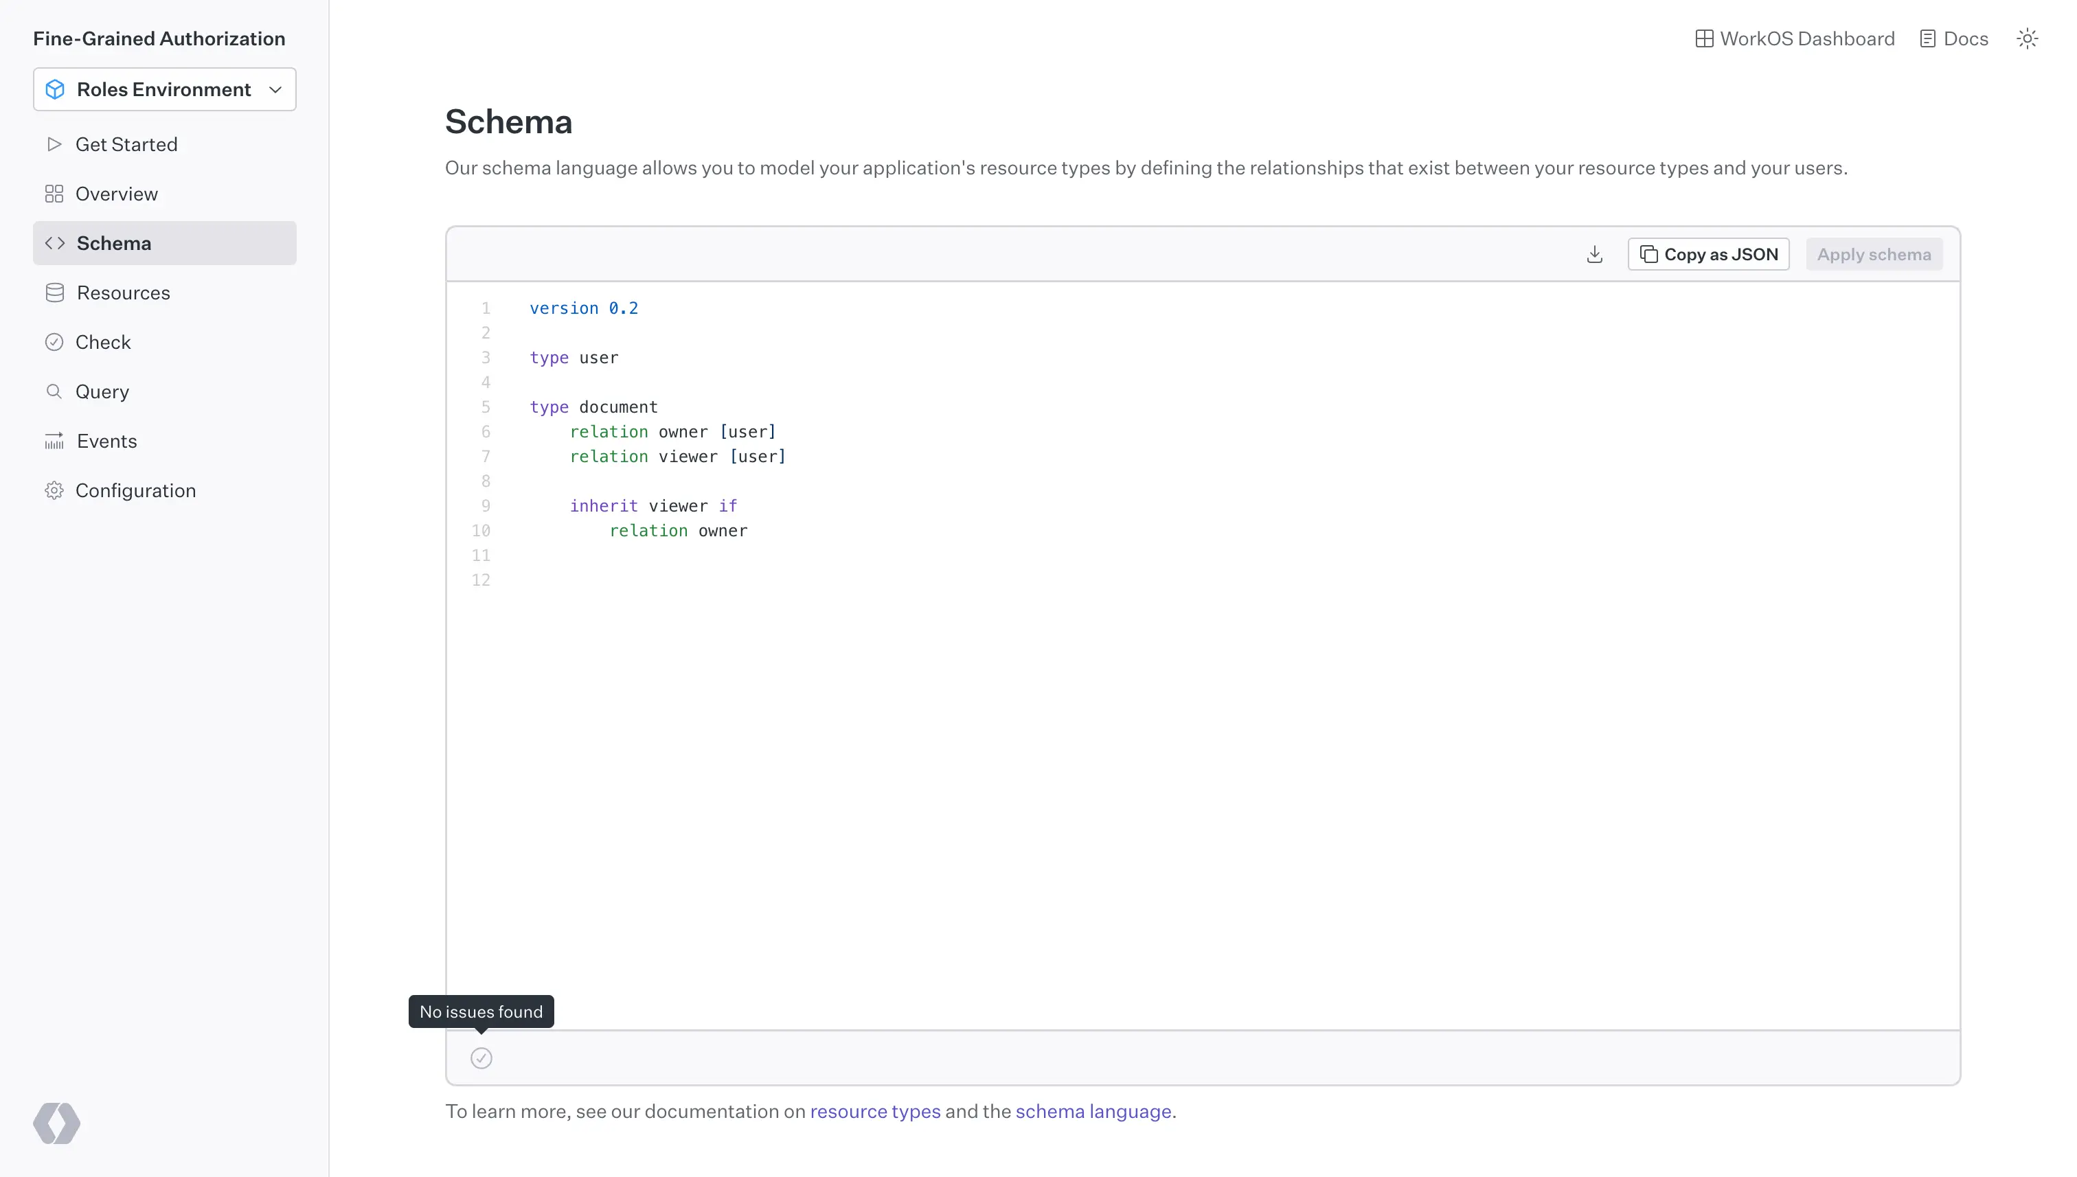Click the 'inherit viewer if' line
Image resolution: width=2077 pixels, height=1177 pixels.
coord(653,506)
